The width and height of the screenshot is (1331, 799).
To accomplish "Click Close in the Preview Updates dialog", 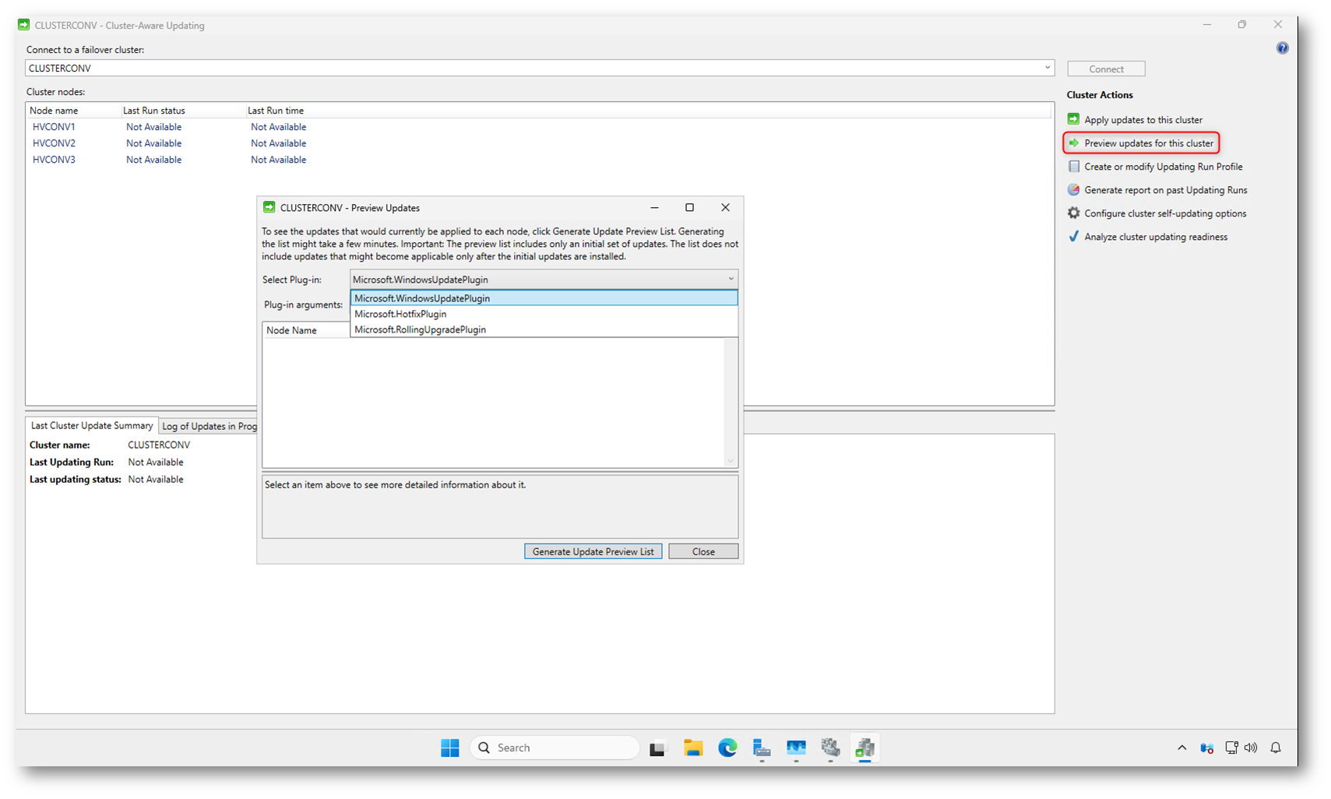I will tap(702, 551).
